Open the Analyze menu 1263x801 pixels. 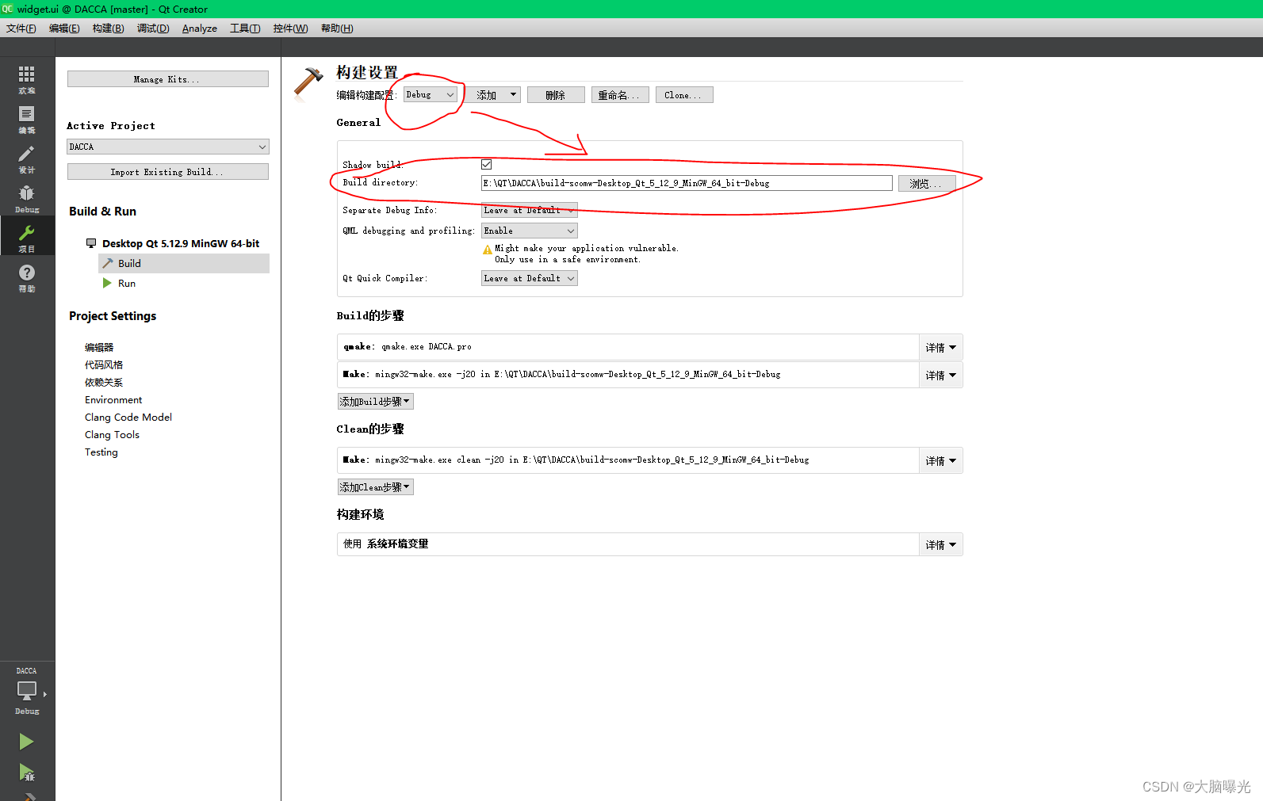pyautogui.click(x=200, y=29)
